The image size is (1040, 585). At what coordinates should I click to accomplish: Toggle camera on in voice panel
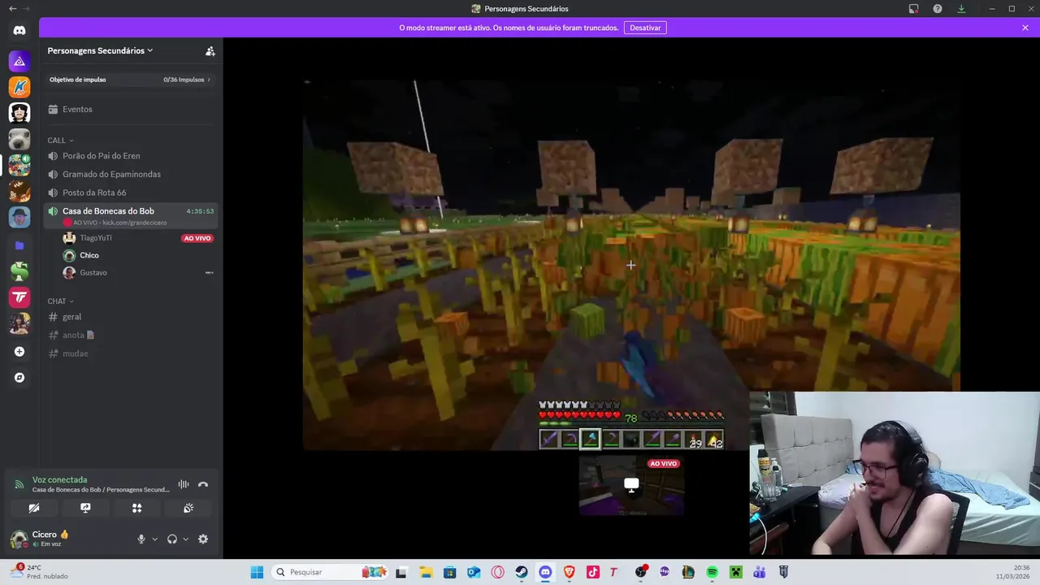[x=33, y=508]
